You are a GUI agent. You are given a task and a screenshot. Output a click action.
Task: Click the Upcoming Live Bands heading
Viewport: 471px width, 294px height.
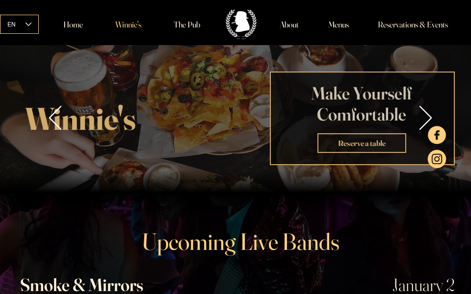241,243
